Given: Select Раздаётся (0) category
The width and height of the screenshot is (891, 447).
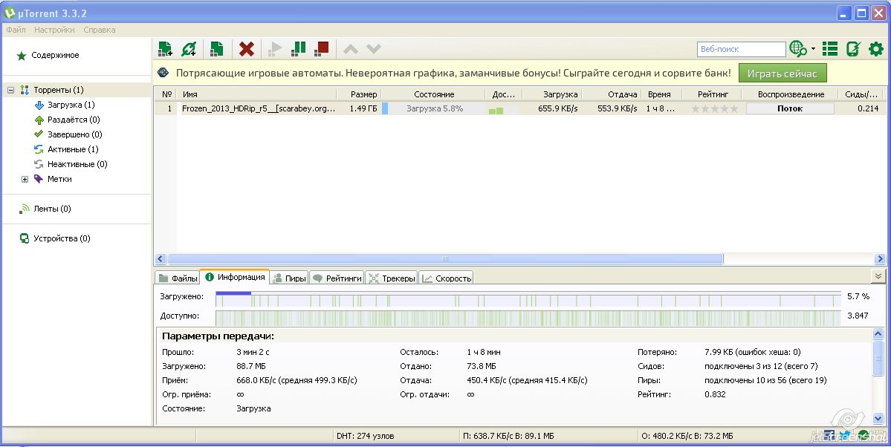Looking at the screenshot, I should pyautogui.click(x=74, y=120).
